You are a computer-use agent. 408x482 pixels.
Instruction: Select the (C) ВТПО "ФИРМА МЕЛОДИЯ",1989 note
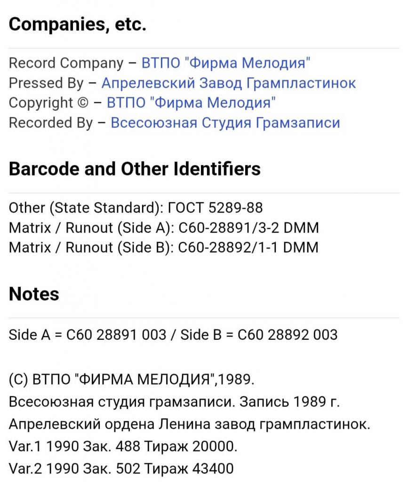(x=131, y=379)
